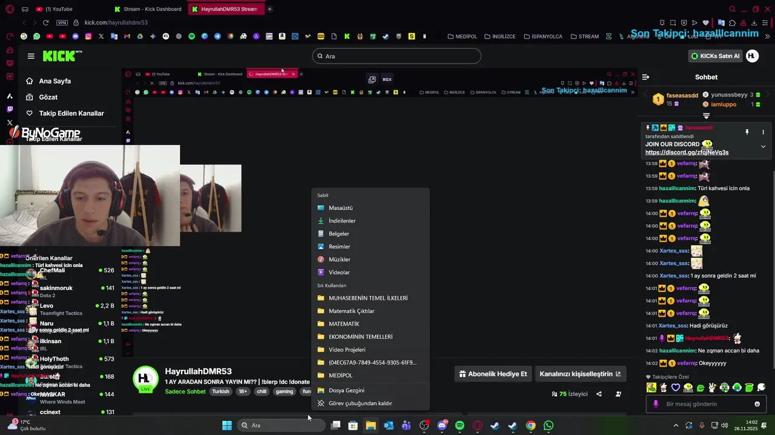
Task: Open the Windows Start menu
Action: tap(227, 425)
